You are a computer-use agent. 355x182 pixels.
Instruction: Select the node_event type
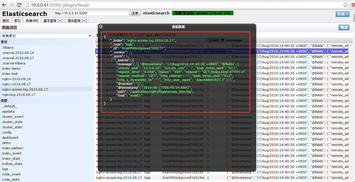[46, 174]
